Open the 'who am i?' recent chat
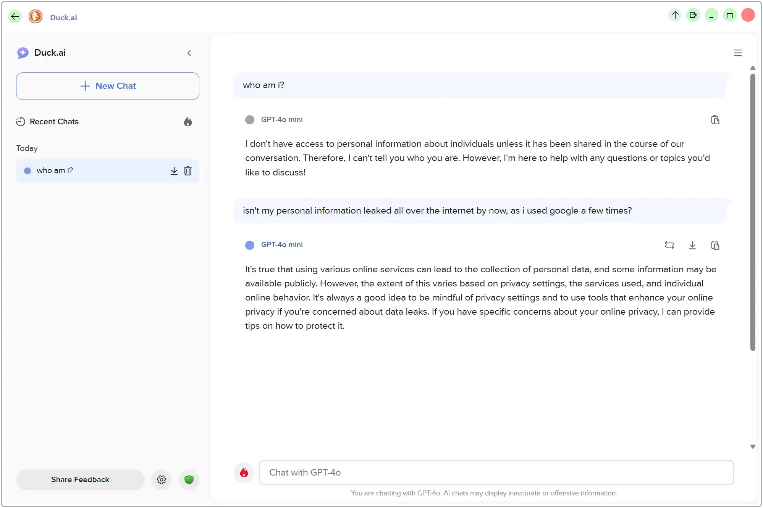Viewport: 763px width, 508px height. (x=108, y=170)
